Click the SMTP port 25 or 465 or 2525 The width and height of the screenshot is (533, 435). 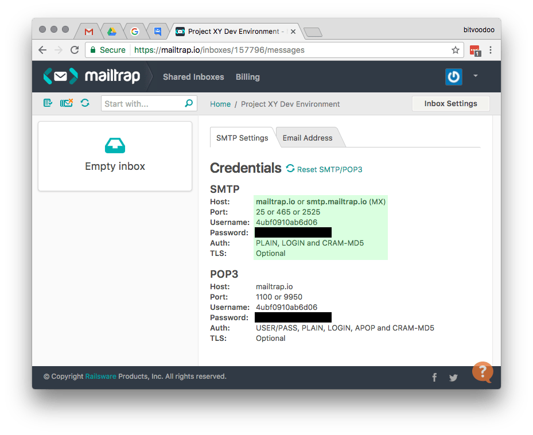pos(288,212)
